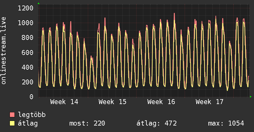Image resolution: width=254 pixels, height=132 pixels.
Task: Select the legtöbb legend label
Action: [32, 115]
